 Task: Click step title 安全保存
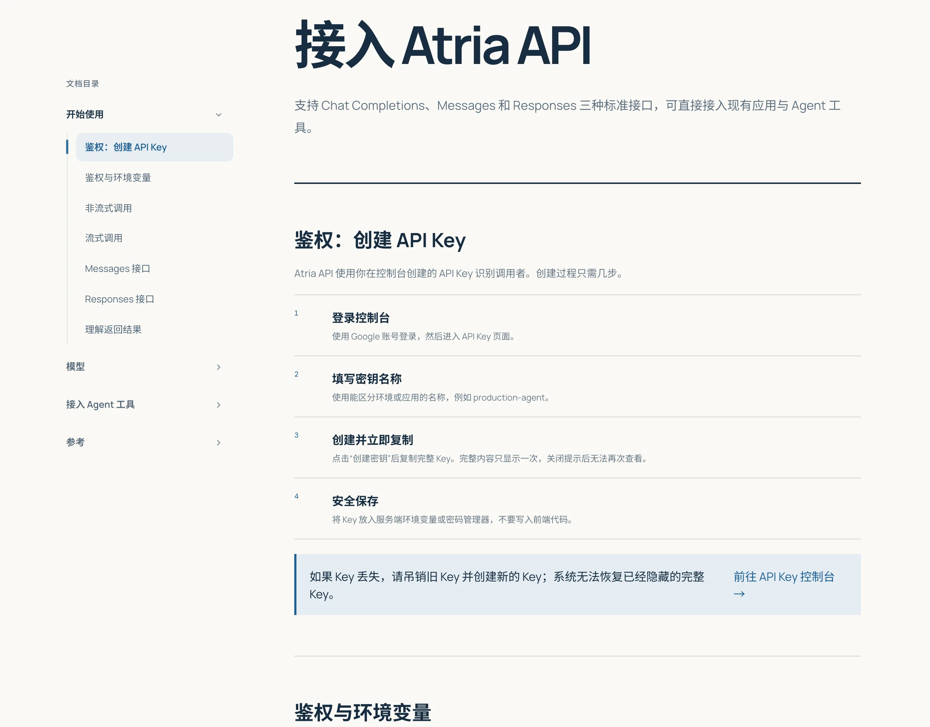355,501
